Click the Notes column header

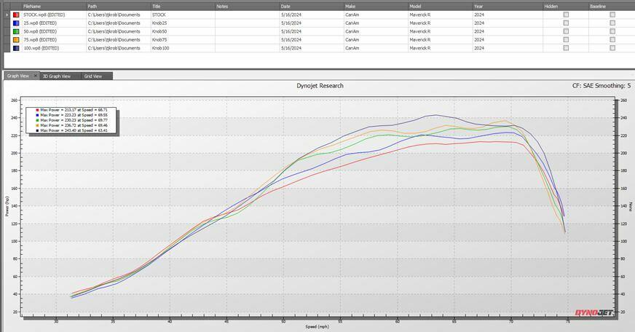pyautogui.click(x=247, y=7)
